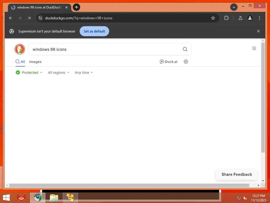Screen dimensions: 270x203
Task: Open the Extensions puzzle icon
Action: (226, 18)
